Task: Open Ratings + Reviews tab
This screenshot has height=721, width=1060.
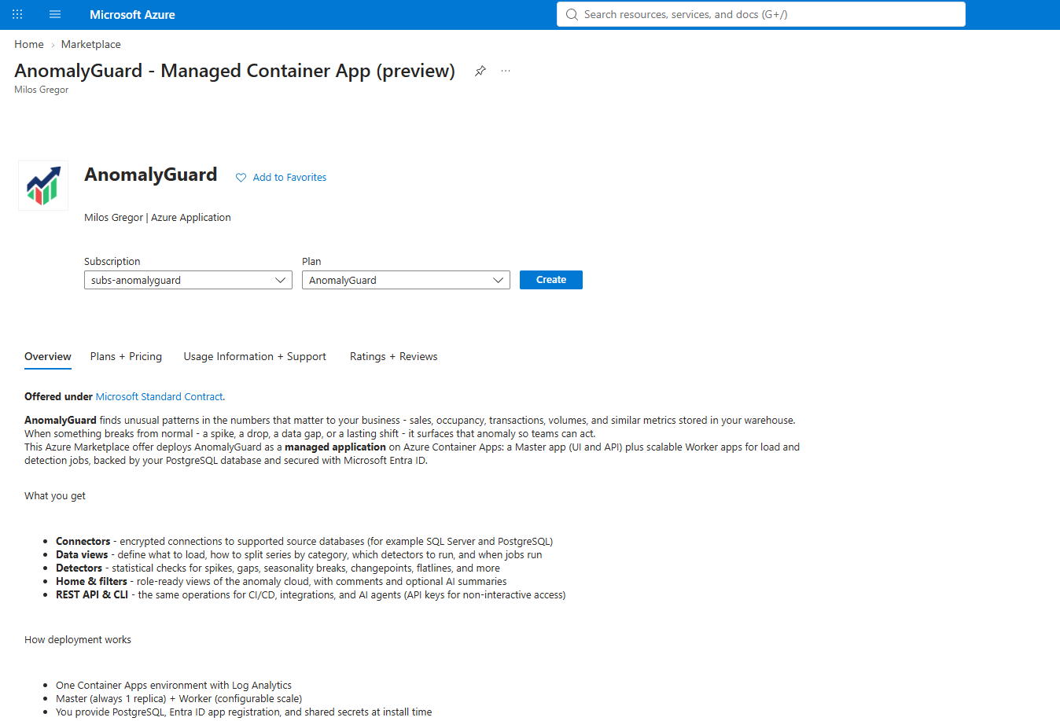Action: coord(394,356)
